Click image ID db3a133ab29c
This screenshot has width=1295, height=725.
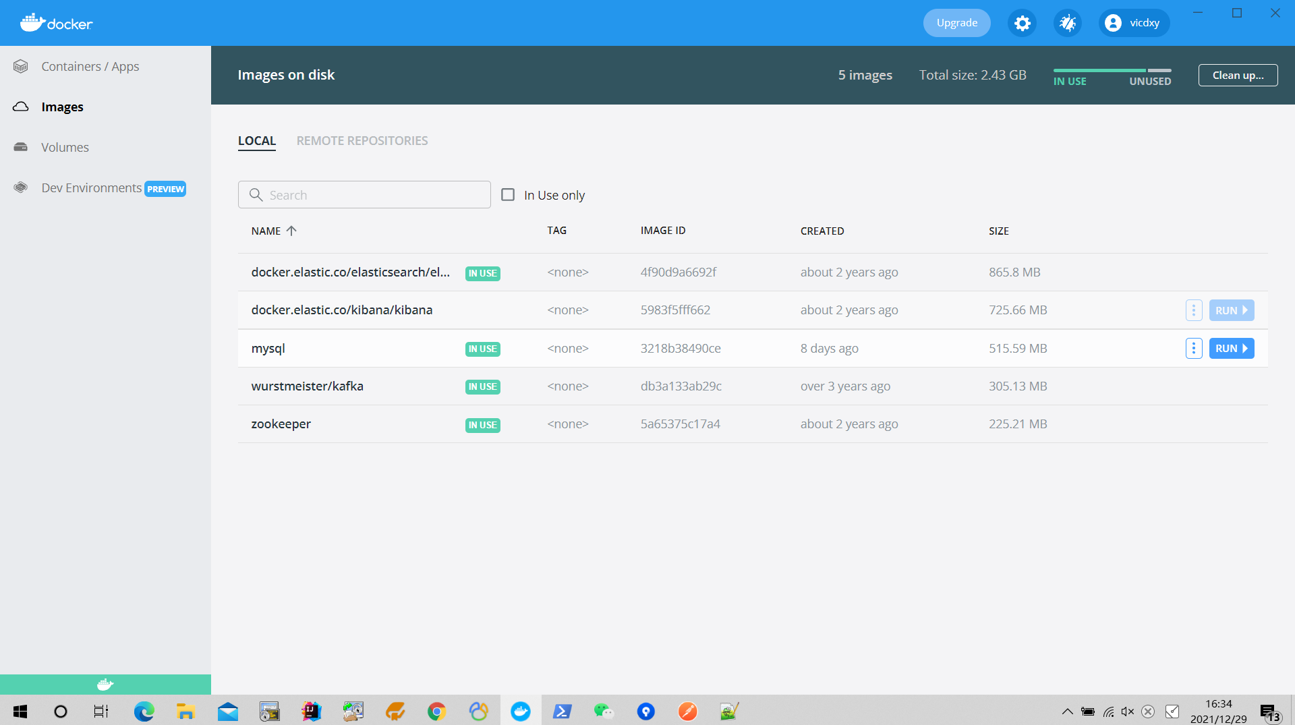681,386
